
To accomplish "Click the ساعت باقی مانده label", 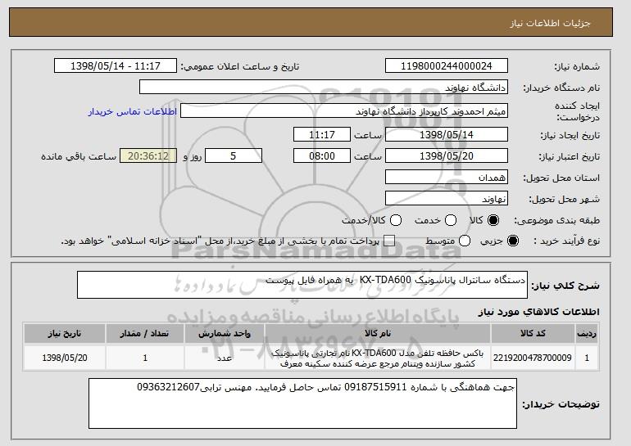I will pos(79,156).
